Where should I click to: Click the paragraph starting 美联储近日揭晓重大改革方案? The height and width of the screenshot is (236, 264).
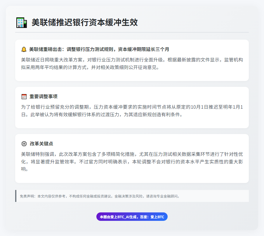tap(132, 64)
